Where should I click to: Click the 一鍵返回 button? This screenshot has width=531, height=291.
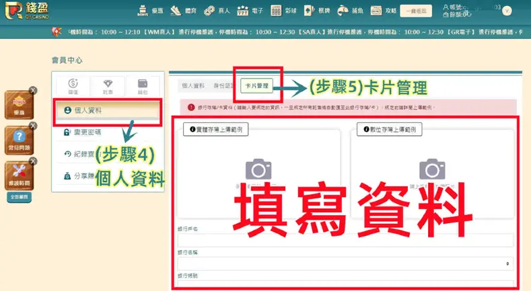pos(416,11)
